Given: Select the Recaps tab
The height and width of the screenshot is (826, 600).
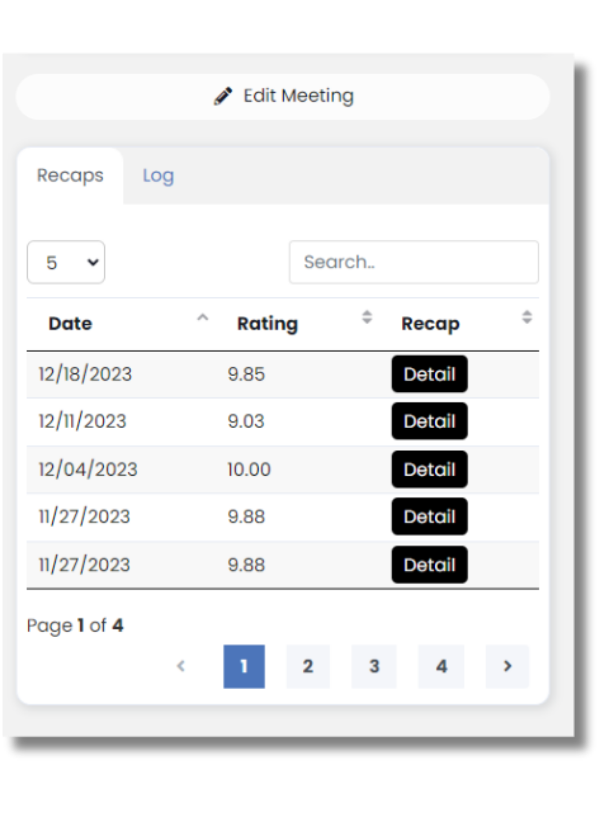Looking at the screenshot, I should pos(70,176).
